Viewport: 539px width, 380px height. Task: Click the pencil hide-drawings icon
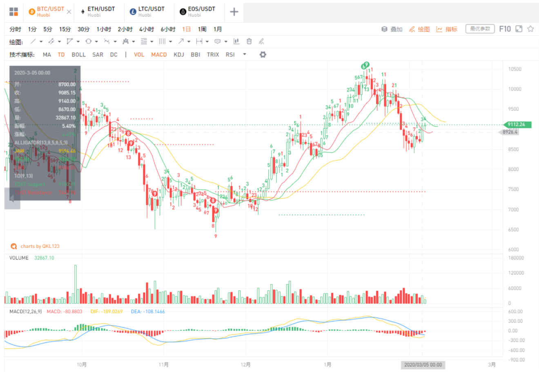261,41
